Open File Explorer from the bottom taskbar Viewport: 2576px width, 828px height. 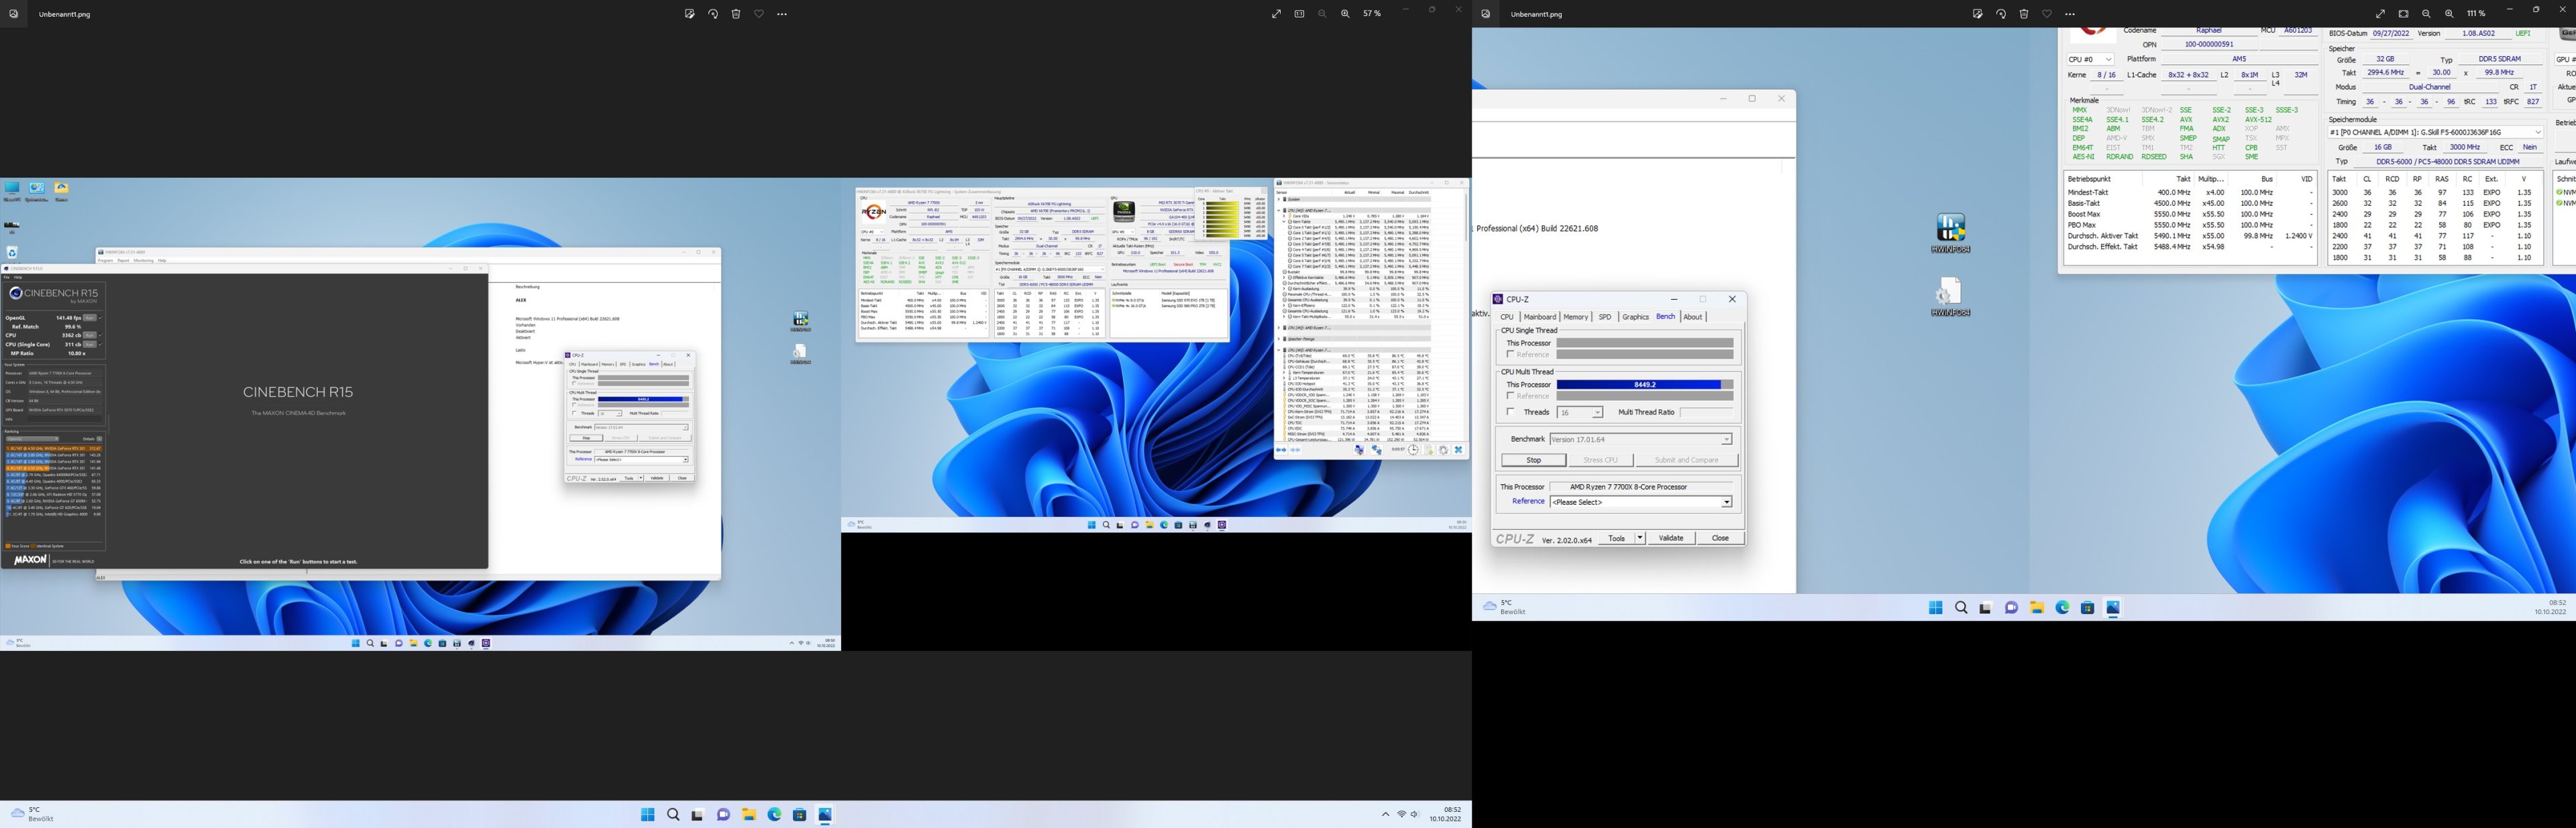(749, 814)
